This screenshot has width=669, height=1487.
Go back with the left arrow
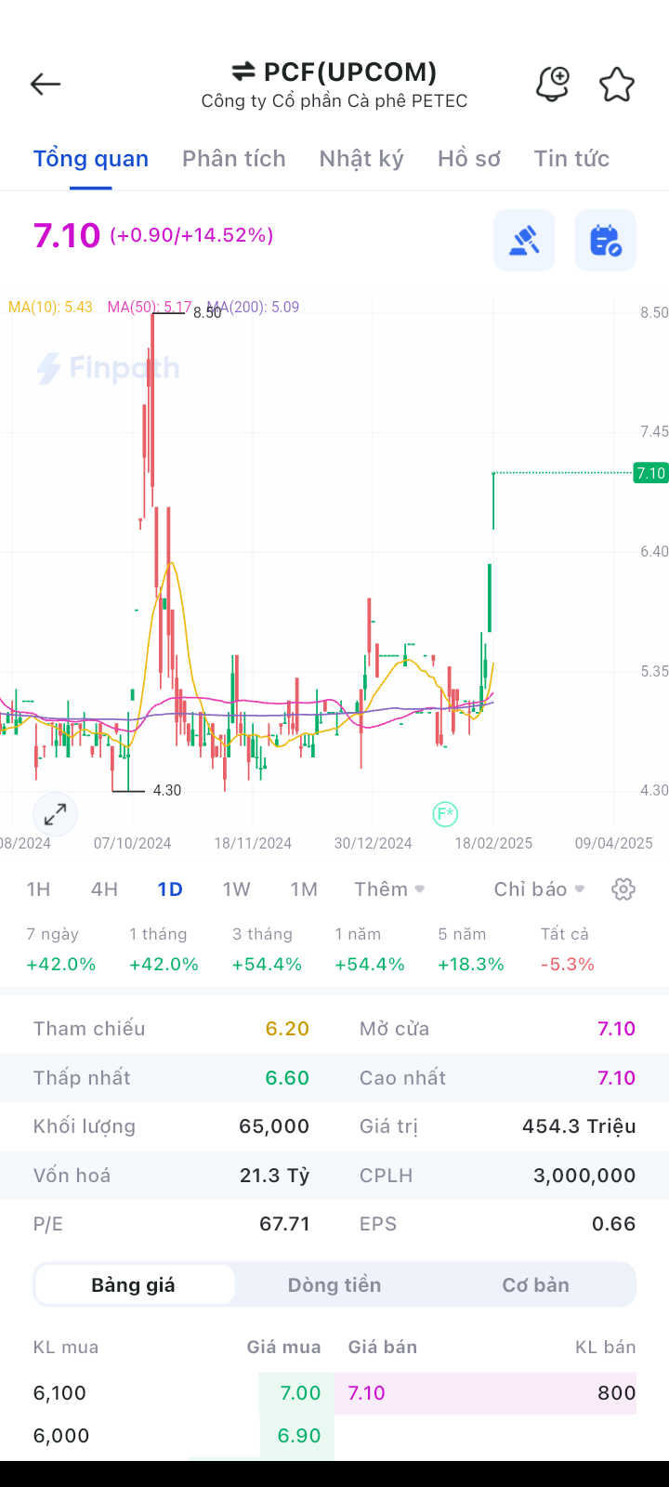coord(45,85)
